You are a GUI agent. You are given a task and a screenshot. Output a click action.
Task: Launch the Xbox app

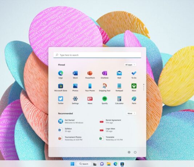[x=134, y=87]
